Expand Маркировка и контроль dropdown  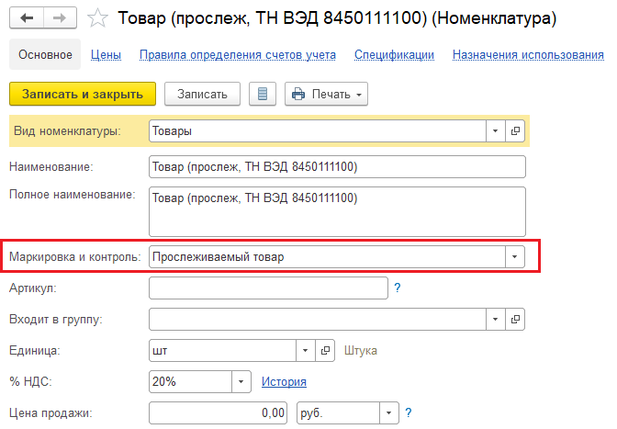point(514,256)
